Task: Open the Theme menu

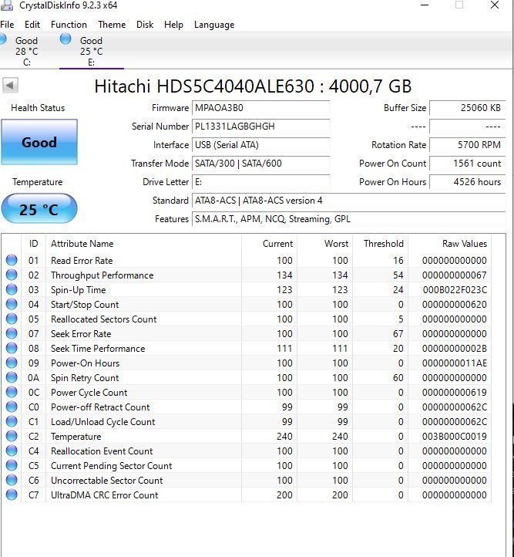Action: click(x=112, y=25)
